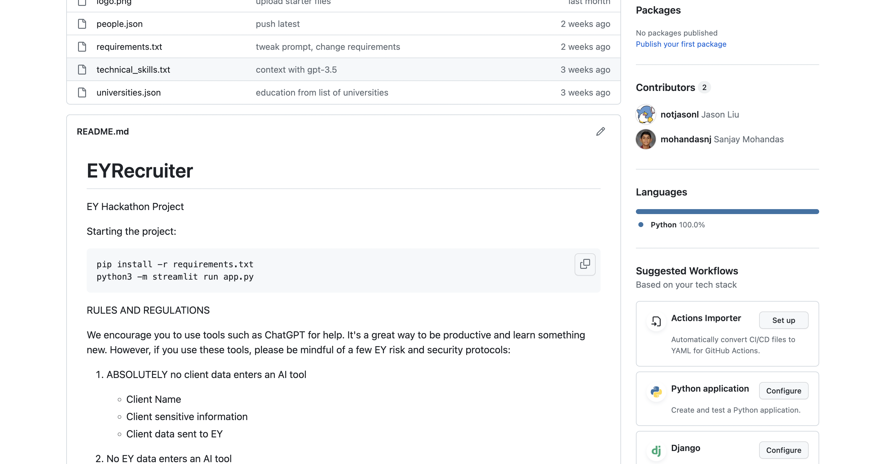Click the pencil icon to edit README.md
The width and height of the screenshot is (878, 464).
pos(600,131)
